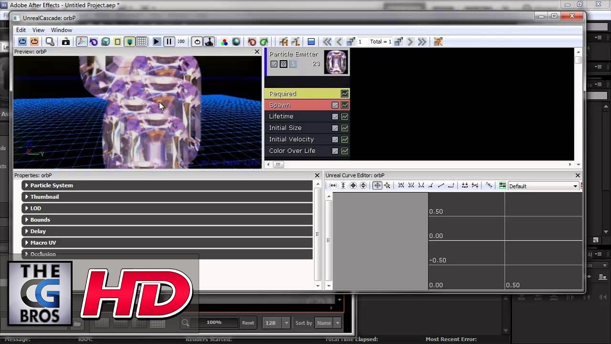
Task: Toggle the Loop System icon
Action: (197, 42)
